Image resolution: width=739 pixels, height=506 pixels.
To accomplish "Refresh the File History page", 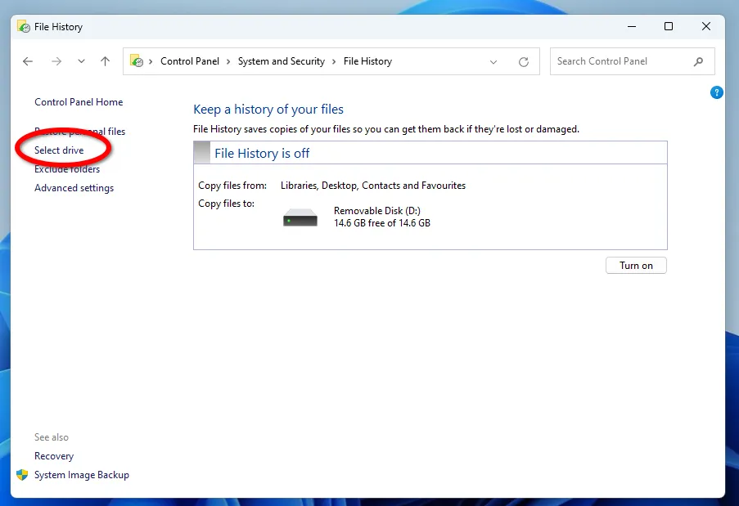I will (524, 61).
